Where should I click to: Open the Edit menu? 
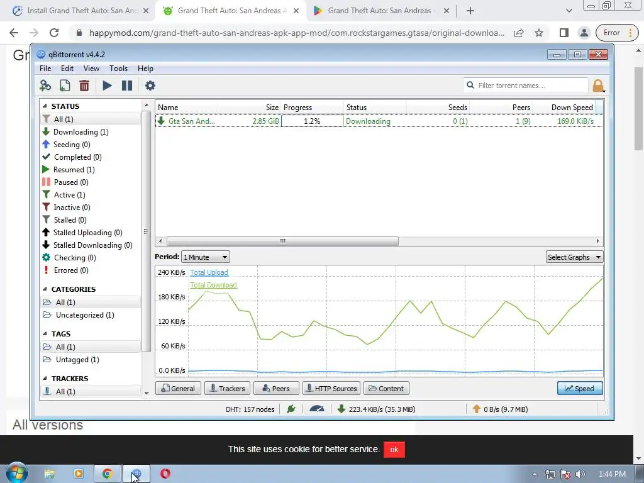pos(67,69)
